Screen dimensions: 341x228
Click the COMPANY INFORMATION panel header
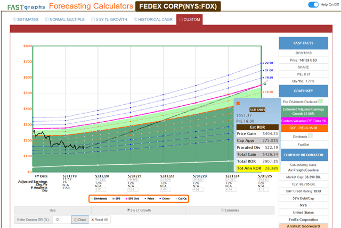[x=303, y=155]
